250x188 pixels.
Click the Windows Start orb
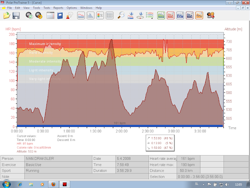click(6, 184)
